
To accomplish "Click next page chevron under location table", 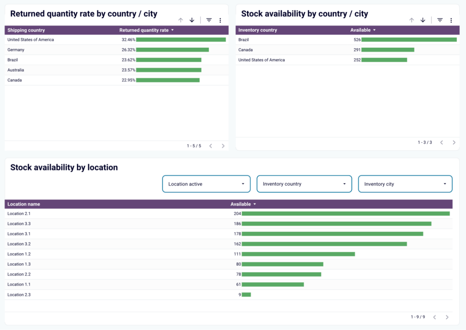I will [x=447, y=317].
